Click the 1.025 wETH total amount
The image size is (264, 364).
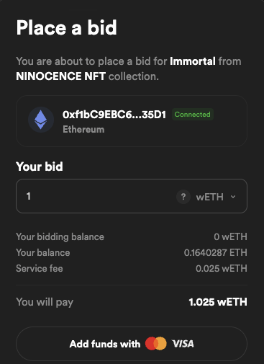(x=218, y=302)
